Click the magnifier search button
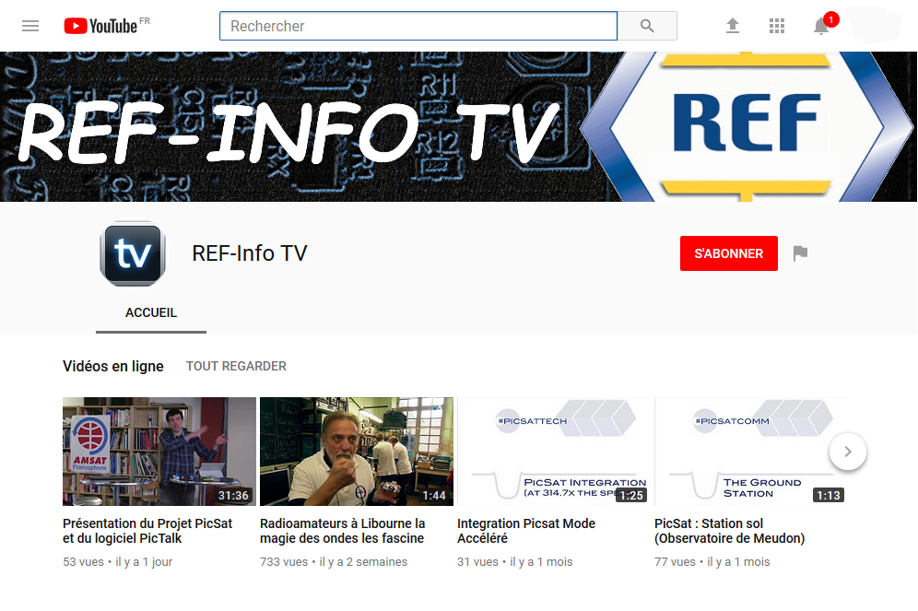The width and height of the screenshot is (918, 611). tap(647, 26)
